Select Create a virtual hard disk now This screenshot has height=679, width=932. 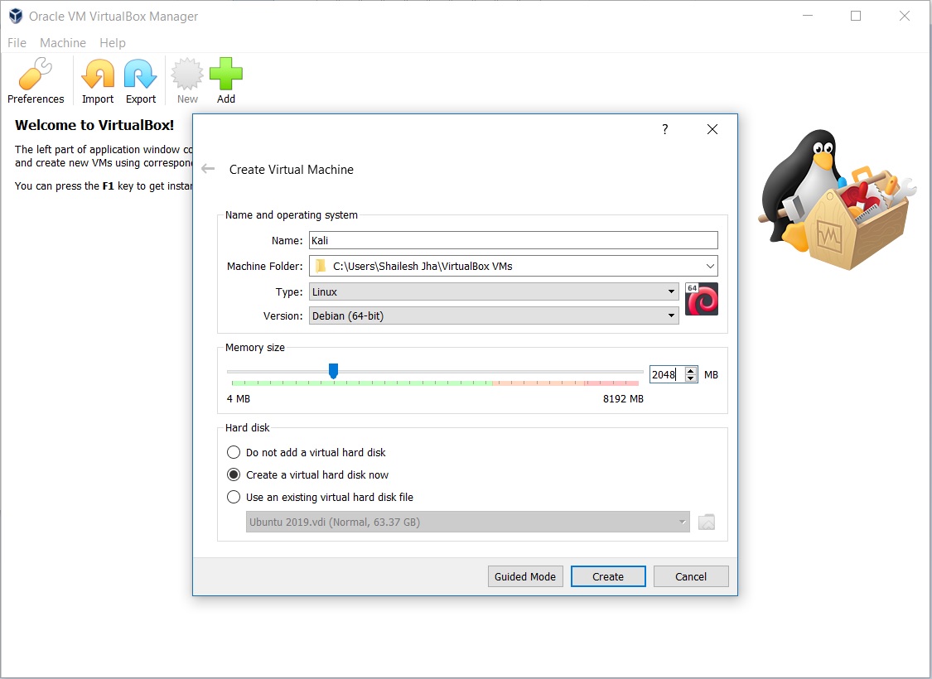(x=307, y=474)
